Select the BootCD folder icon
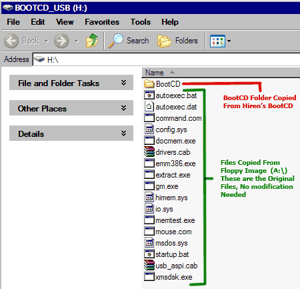Image resolution: width=300 pixels, height=289 pixels. [x=149, y=84]
